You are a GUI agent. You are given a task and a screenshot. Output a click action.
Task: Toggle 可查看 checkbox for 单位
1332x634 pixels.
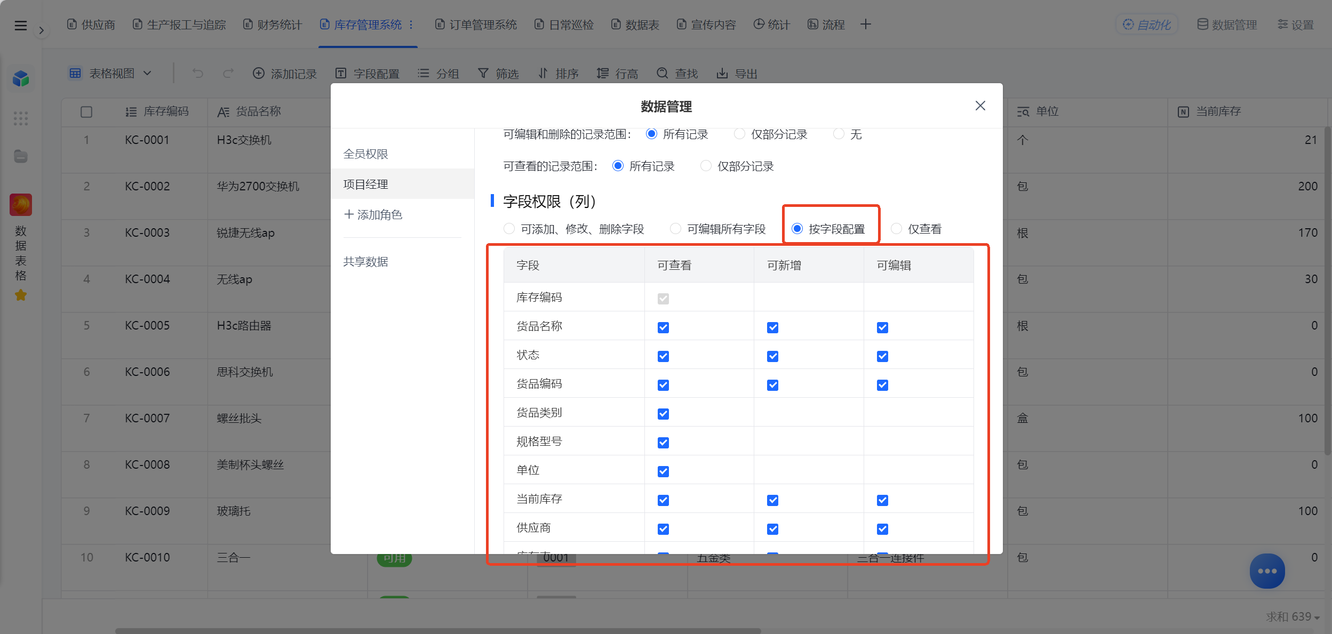point(663,471)
